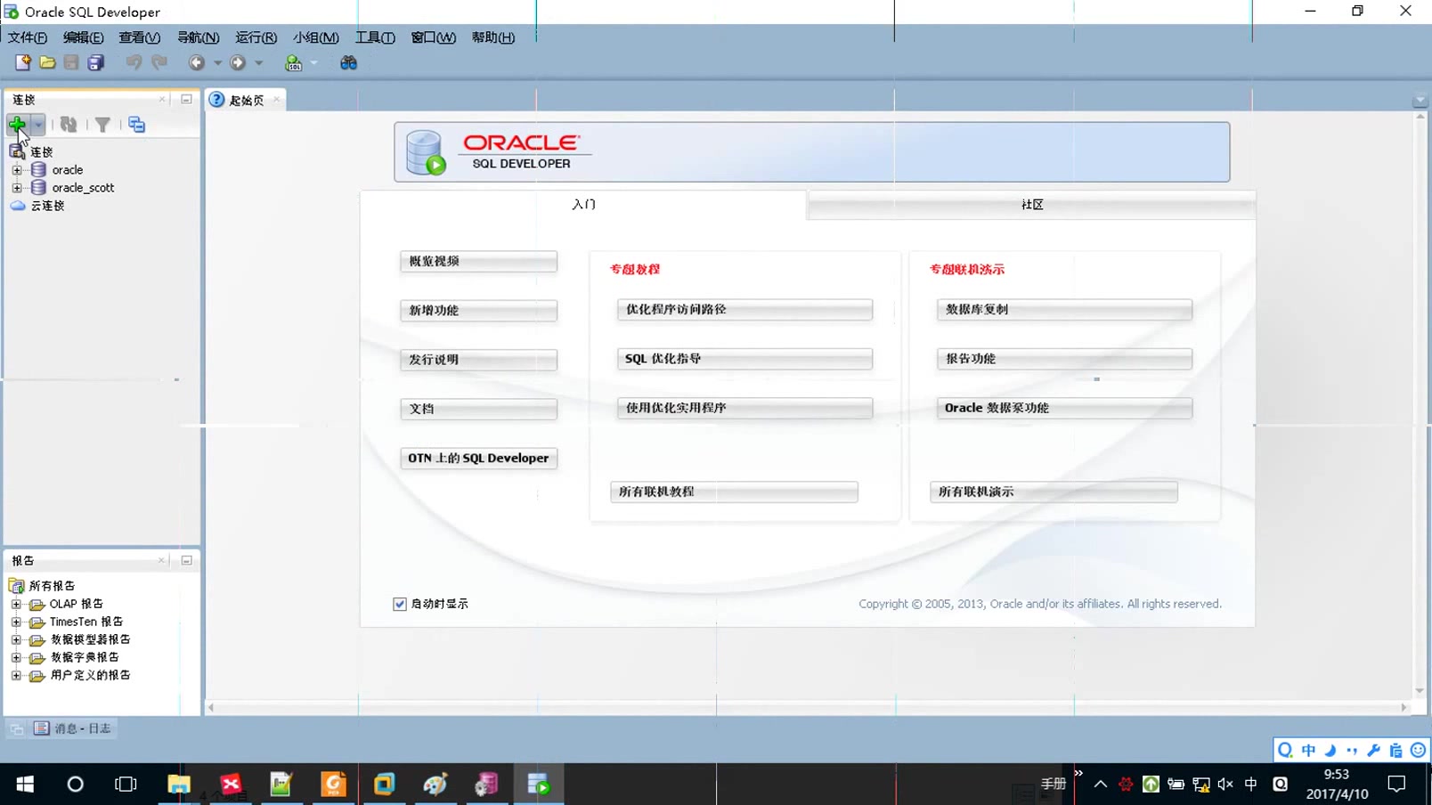Minimize the 报告 panel
The width and height of the screenshot is (1432, 805).
186,560
